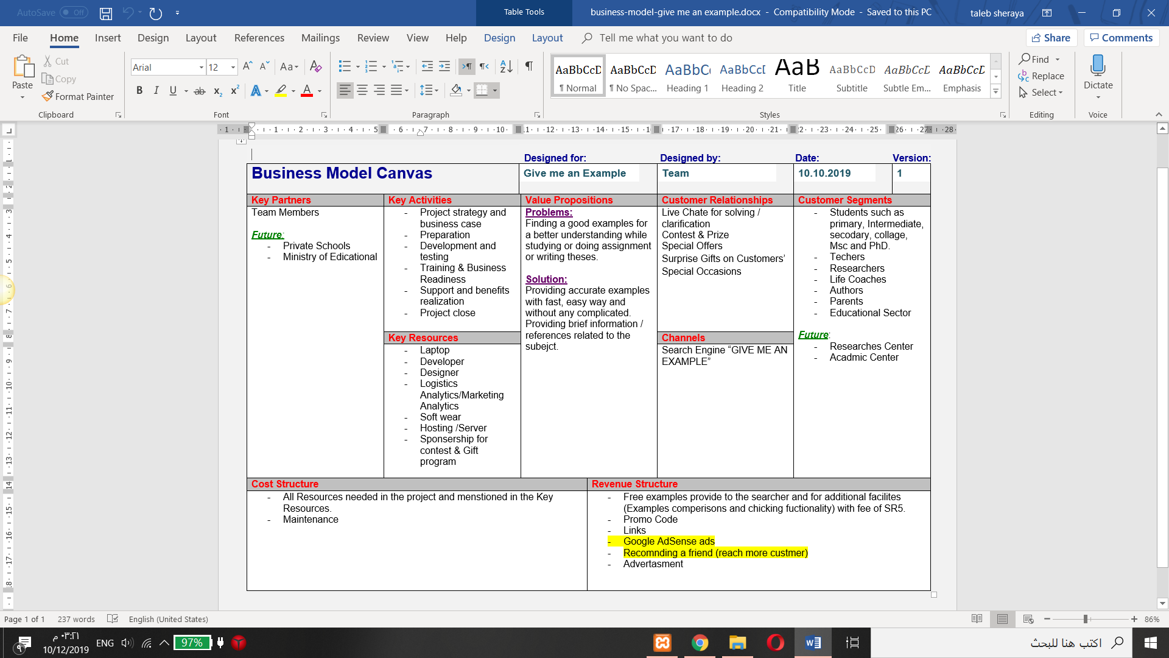Expand the Styles gallery
Screen dimensions: 1169x658
tap(996, 92)
